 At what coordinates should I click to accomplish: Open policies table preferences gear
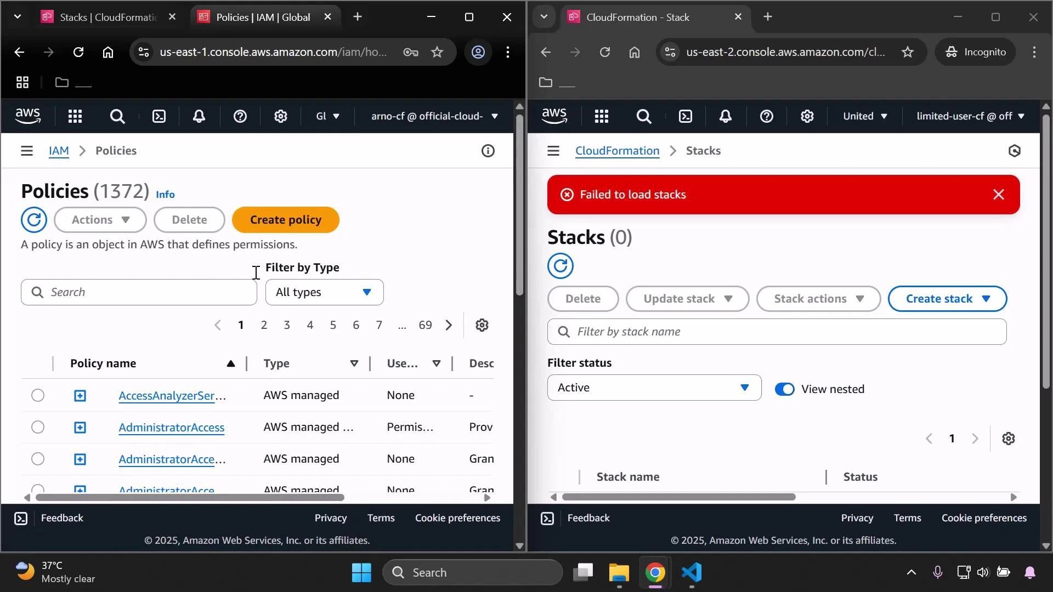482,325
